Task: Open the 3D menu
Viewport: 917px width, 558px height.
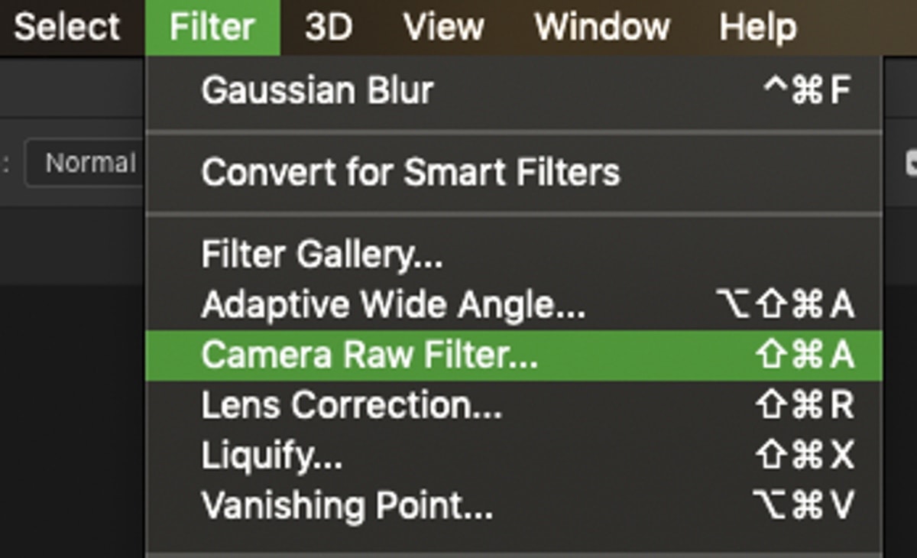Action: [x=329, y=28]
